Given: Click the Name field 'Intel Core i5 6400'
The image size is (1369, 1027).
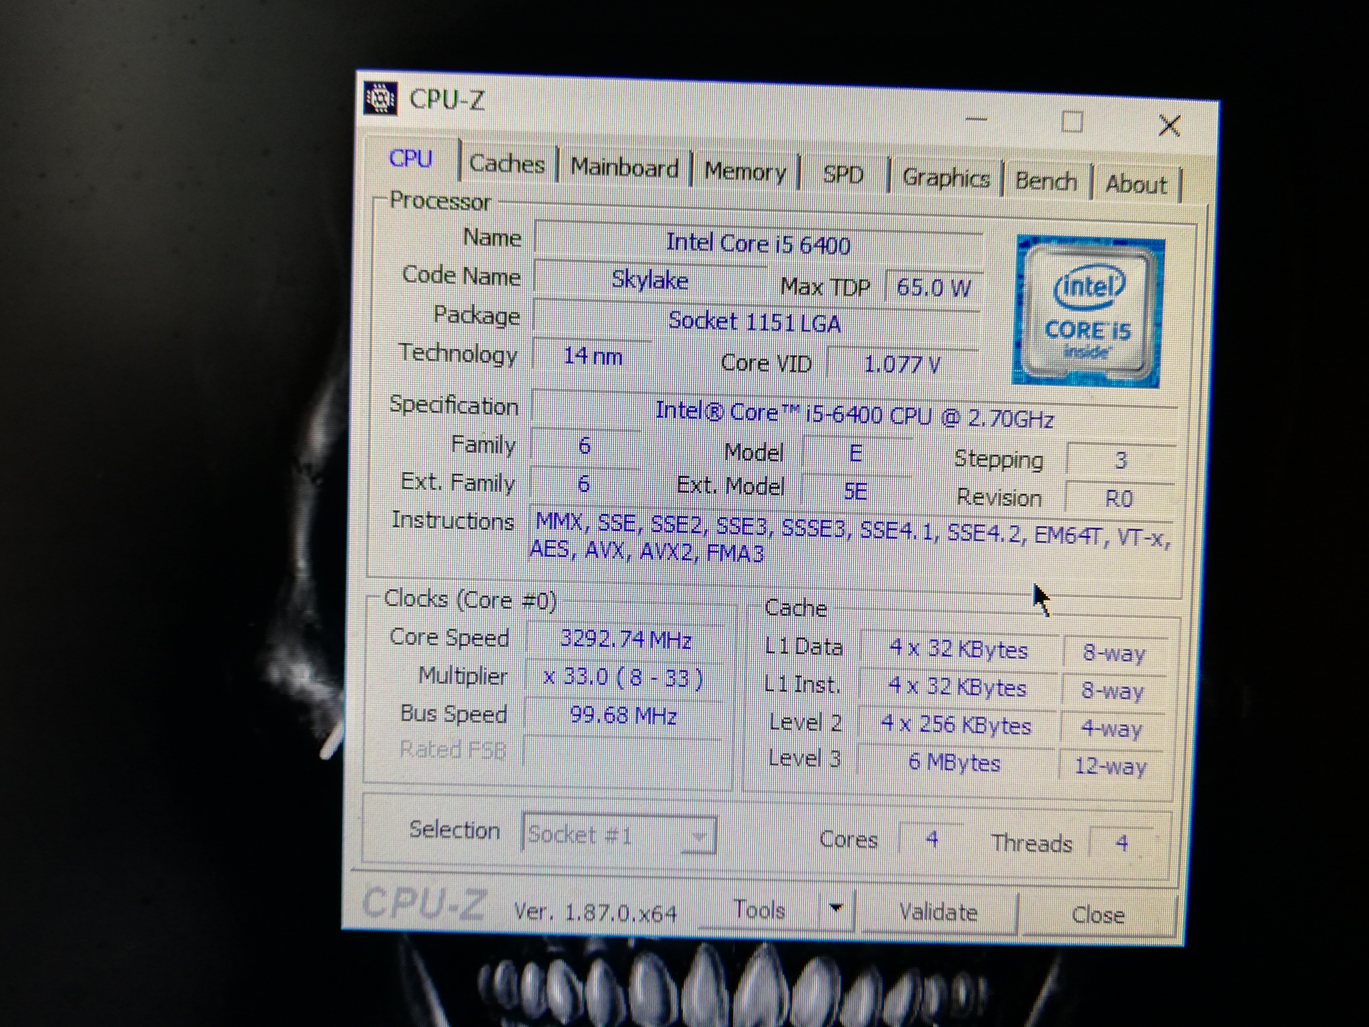Looking at the screenshot, I should [x=758, y=245].
